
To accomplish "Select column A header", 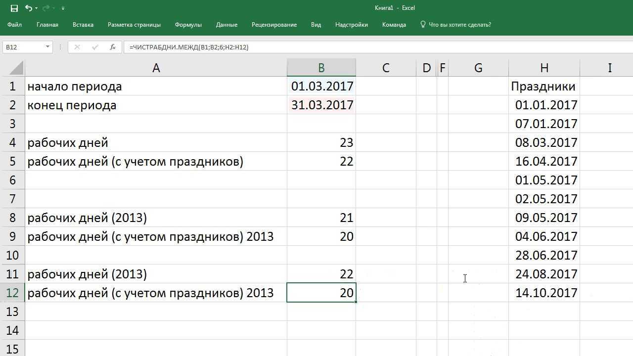I will tap(156, 68).
